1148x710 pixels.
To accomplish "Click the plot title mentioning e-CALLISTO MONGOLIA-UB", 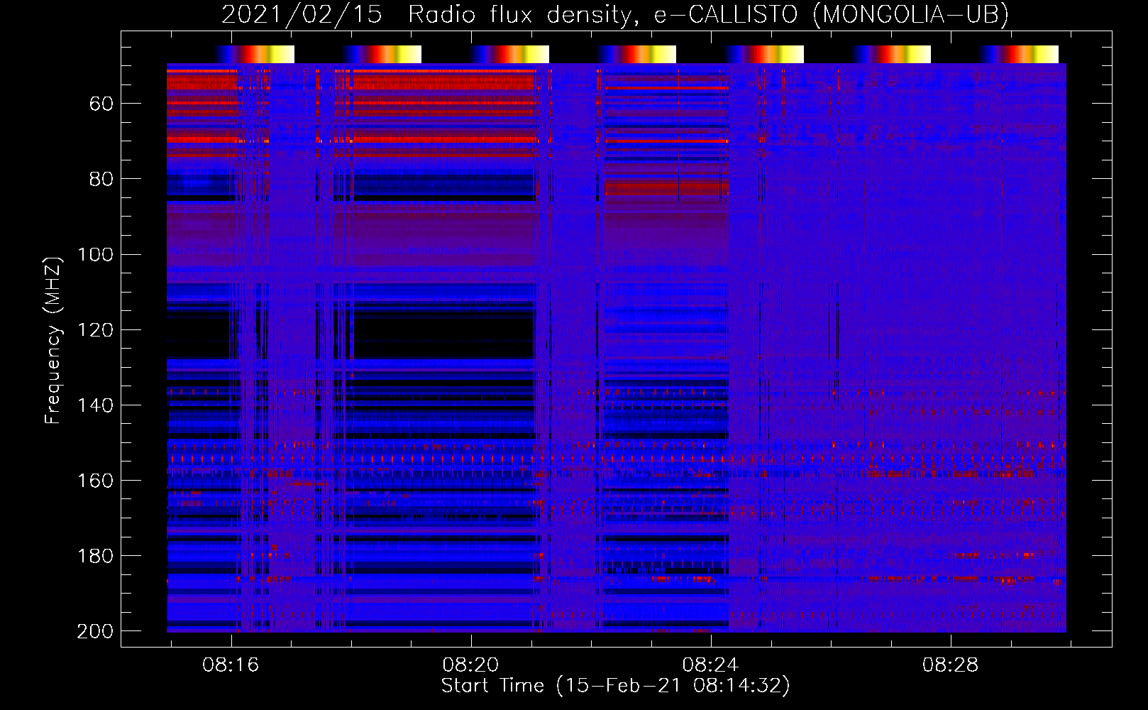I will (615, 15).
